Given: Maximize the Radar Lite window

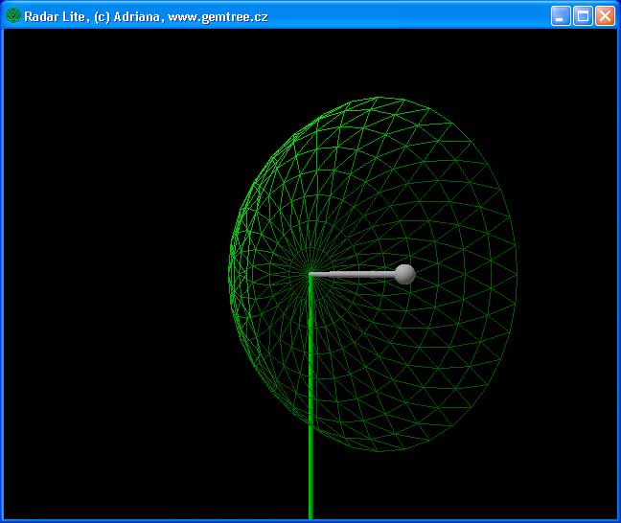Looking at the screenshot, I should (x=583, y=15).
